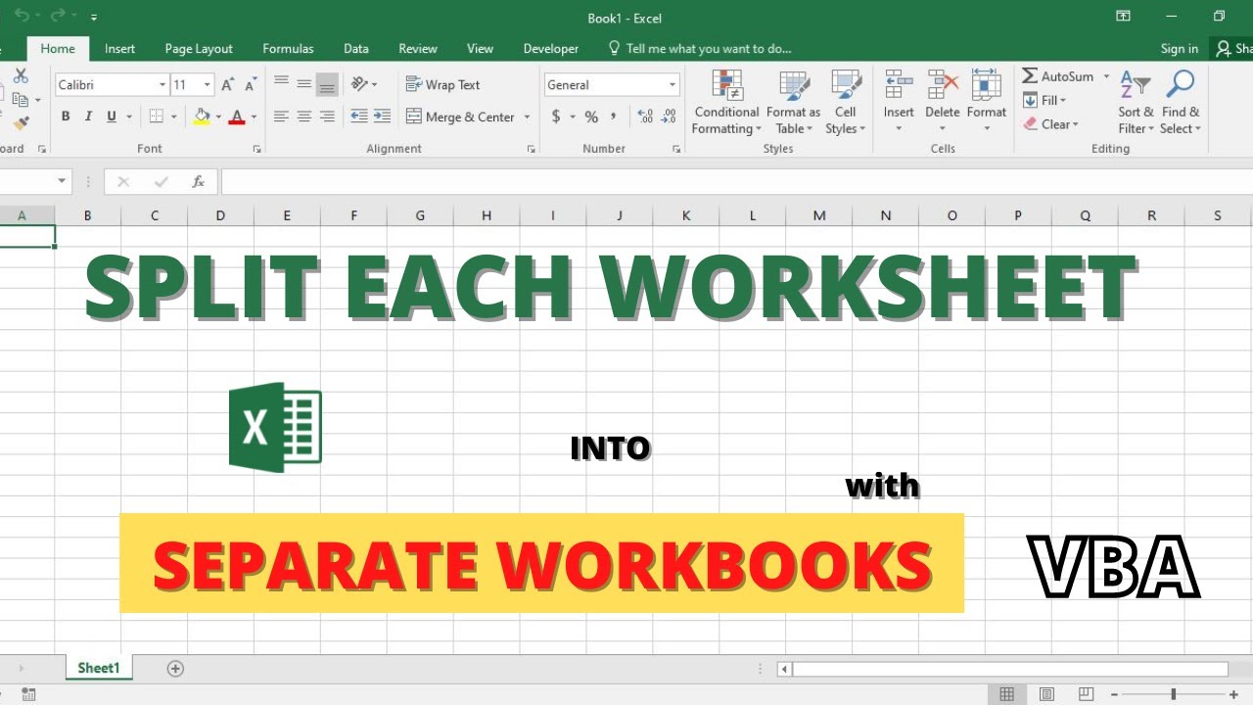
Task: Toggle Bold formatting
Action: pyautogui.click(x=66, y=117)
